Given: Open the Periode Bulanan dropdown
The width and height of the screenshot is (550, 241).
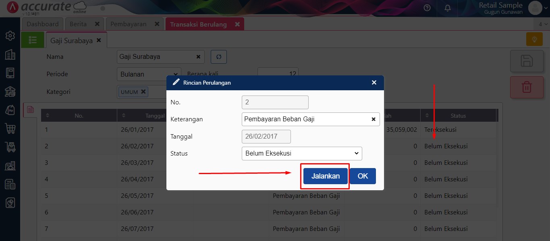Looking at the screenshot, I should tap(149, 74).
